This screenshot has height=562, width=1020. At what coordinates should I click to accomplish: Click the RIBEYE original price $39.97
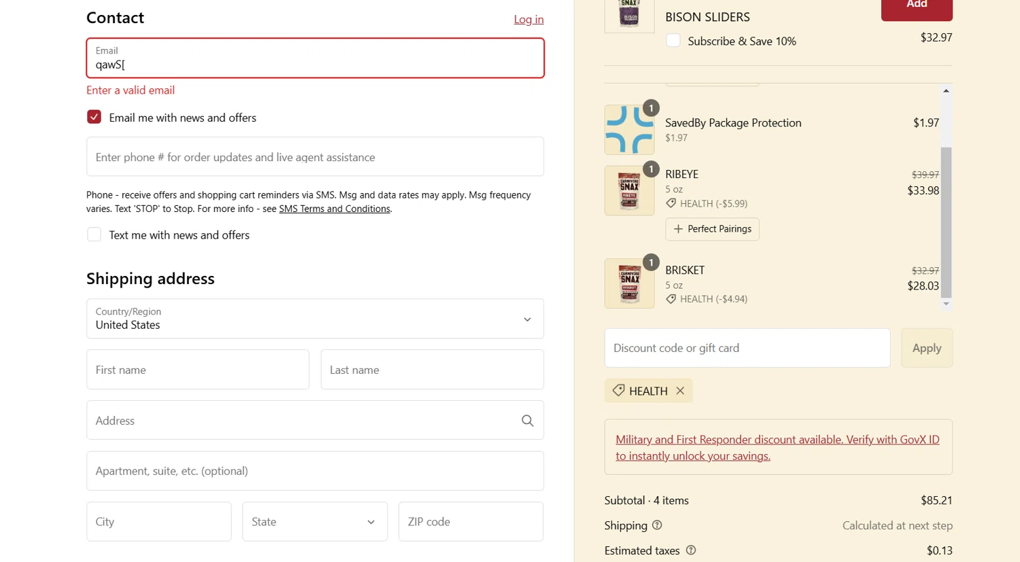coord(925,175)
